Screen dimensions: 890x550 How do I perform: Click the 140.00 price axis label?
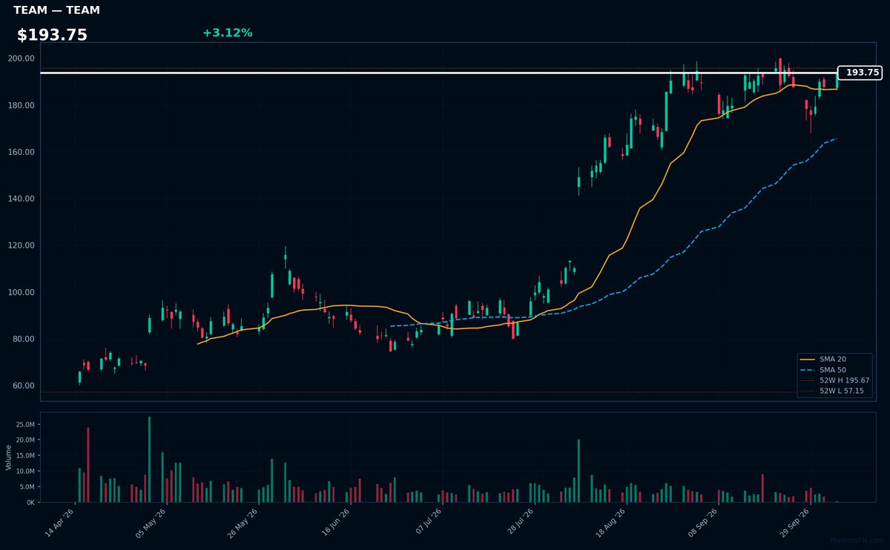pyautogui.click(x=21, y=199)
